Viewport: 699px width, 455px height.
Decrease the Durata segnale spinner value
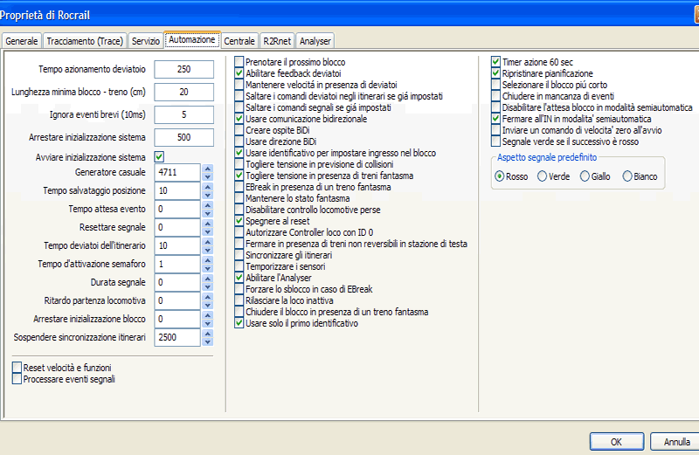[208, 287]
